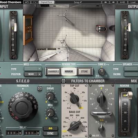Image resolution: width=138 pixels, height=138 pixels.
Task: Click the SYNC button under Delay
Action: (x=50, y=134)
